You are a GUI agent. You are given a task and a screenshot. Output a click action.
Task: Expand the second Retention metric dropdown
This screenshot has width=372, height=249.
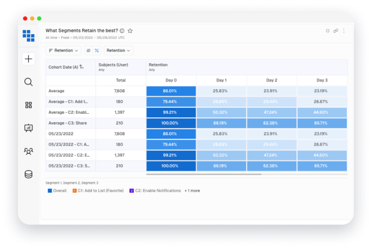point(119,51)
